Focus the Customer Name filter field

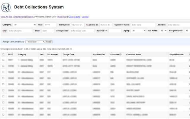pos(143,25)
